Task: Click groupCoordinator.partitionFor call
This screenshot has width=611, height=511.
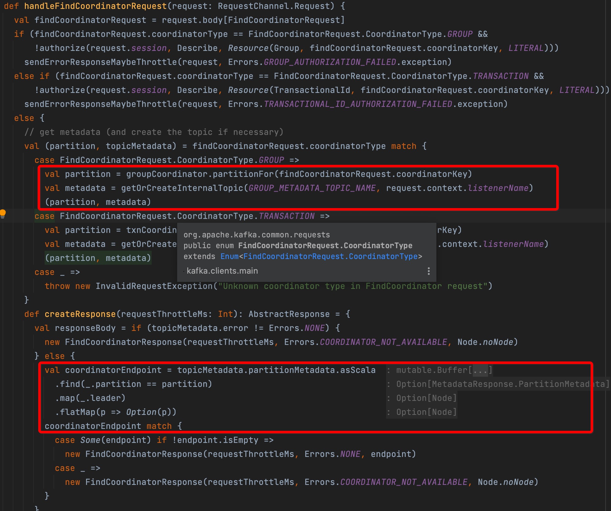Action: [x=200, y=174]
